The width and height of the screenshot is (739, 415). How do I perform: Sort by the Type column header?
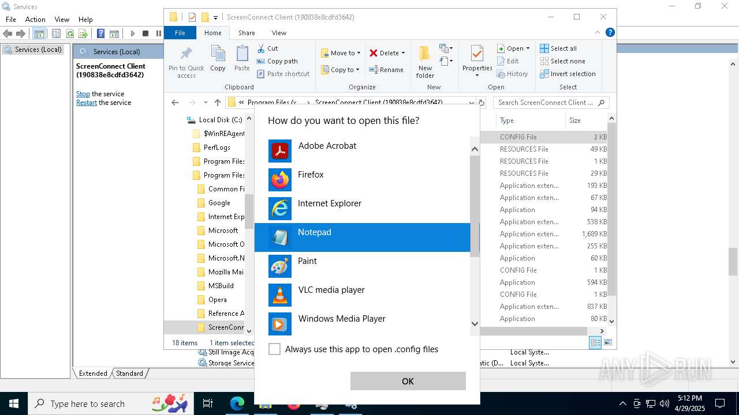[531, 120]
